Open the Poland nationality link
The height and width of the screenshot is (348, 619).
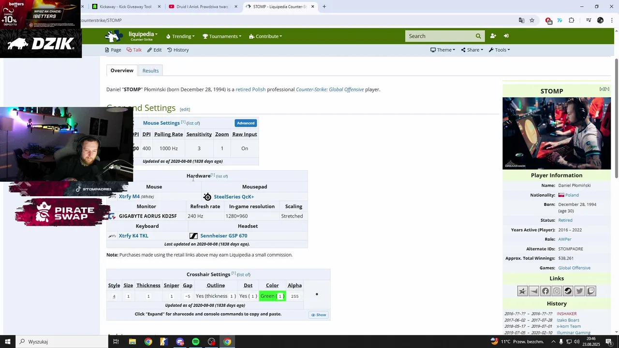[x=572, y=195]
